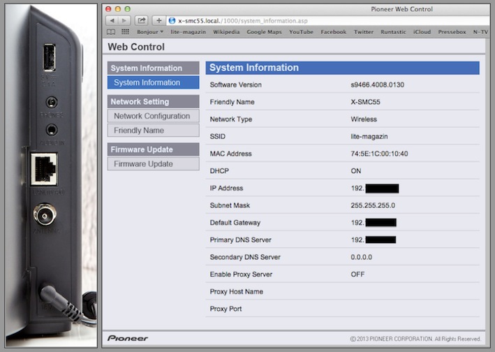Click the IP Address label
This screenshot has height=352, width=495.
pyautogui.click(x=226, y=188)
